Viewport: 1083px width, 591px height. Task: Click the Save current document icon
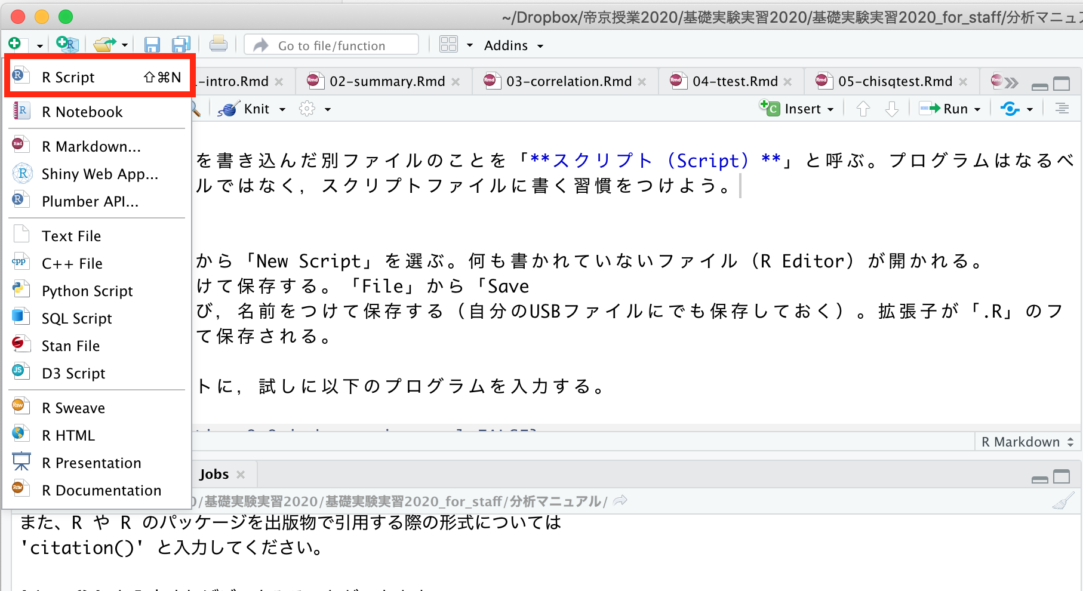pos(152,45)
